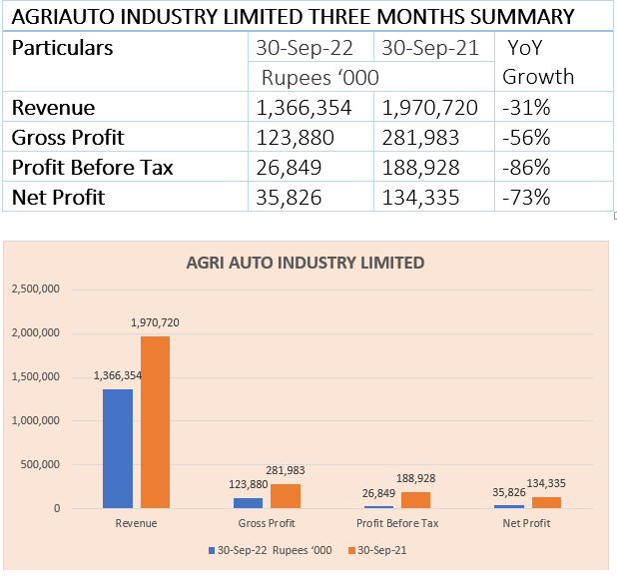Image resolution: width=617 pixels, height=578 pixels.
Task: Click the 'YoY Growth' header cell
Action: click(x=554, y=61)
